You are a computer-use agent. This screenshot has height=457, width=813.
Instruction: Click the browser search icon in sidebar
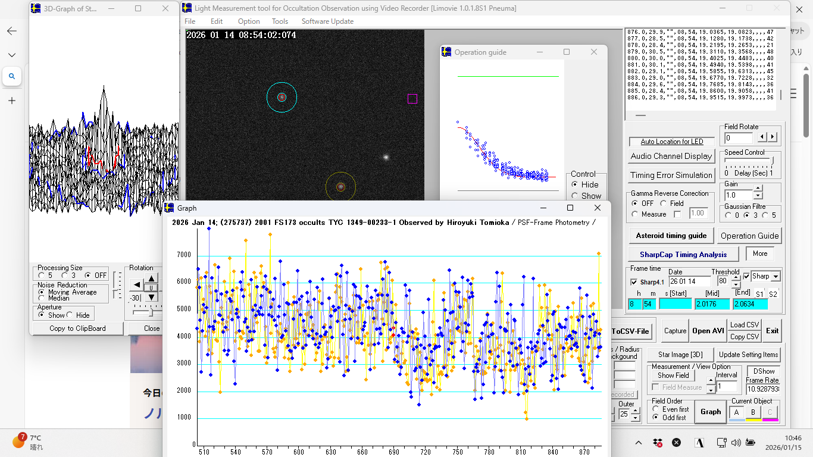click(12, 76)
